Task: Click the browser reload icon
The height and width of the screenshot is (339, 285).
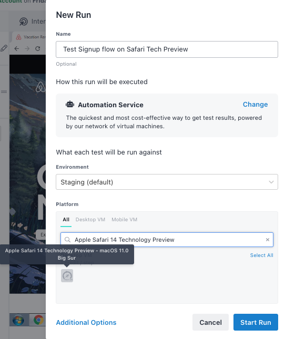Action: [38, 48]
